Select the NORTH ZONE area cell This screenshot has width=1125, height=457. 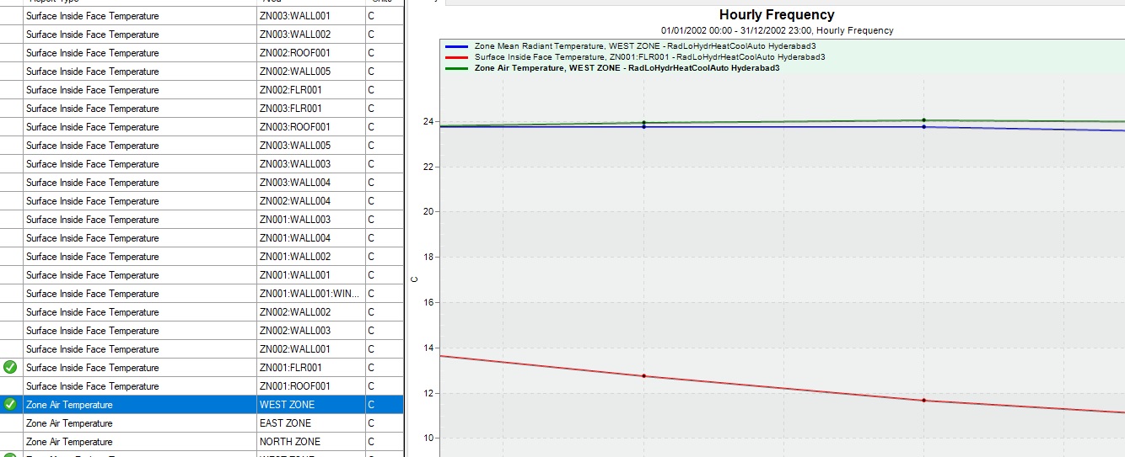(x=310, y=442)
